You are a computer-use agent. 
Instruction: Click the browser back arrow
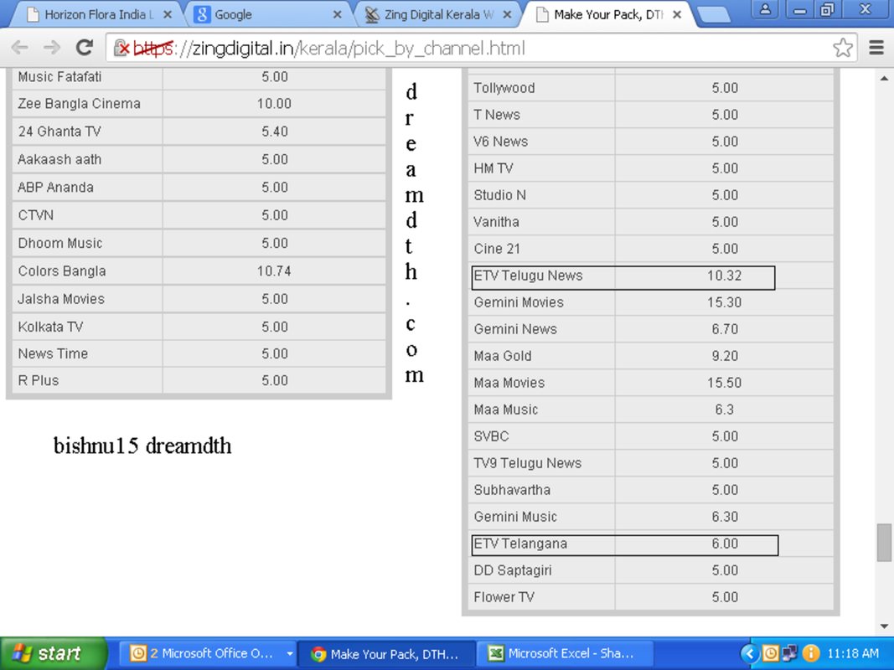[20, 48]
